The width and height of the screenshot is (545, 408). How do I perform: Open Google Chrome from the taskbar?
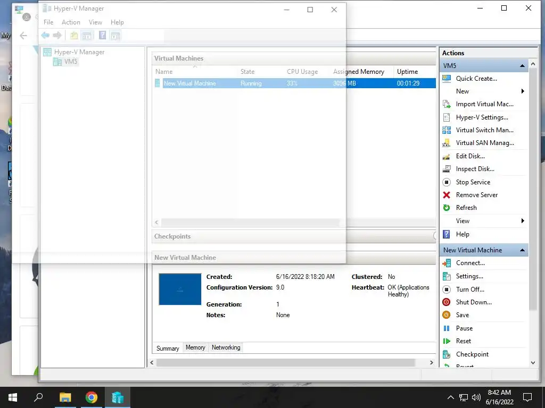pos(92,397)
